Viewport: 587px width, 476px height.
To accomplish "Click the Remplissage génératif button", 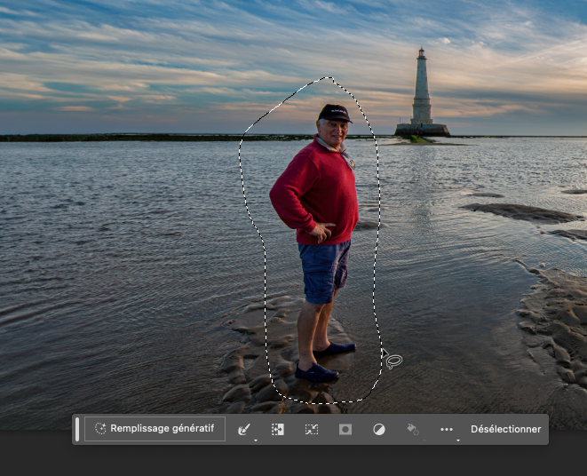I will click(x=155, y=429).
